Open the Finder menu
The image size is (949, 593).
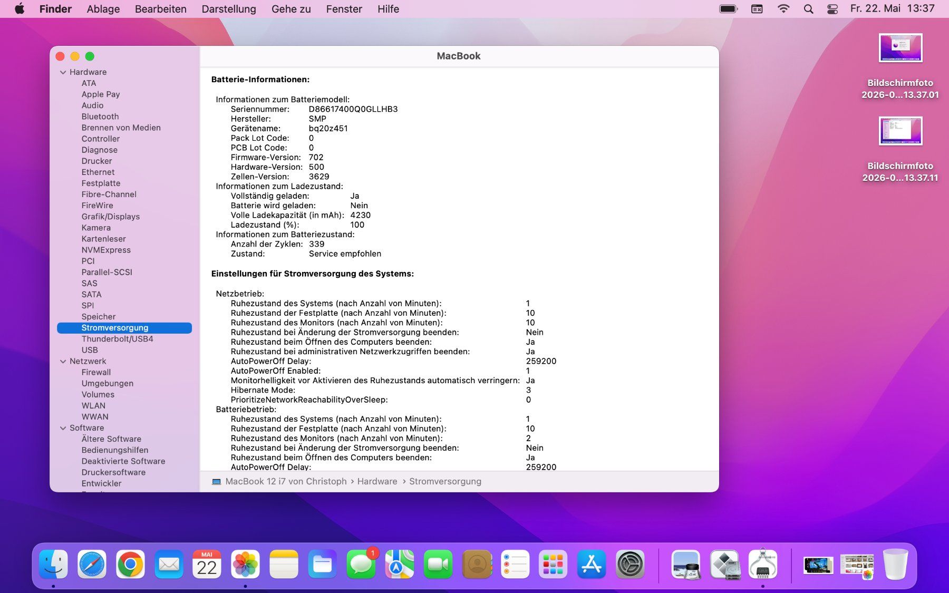[55, 9]
